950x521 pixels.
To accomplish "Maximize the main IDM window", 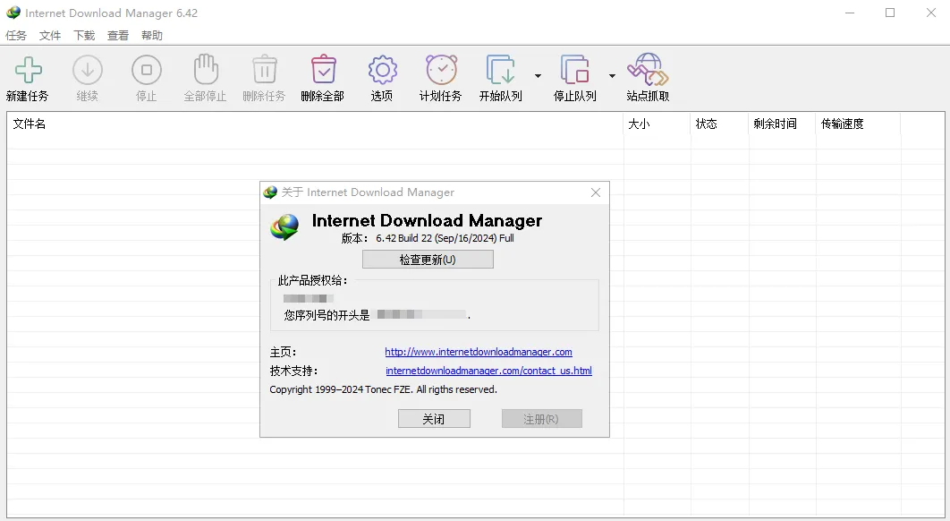I will click(890, 13).
